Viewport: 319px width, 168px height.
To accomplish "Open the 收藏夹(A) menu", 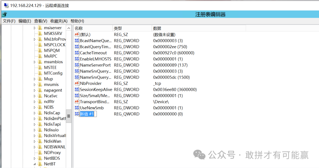I will (59, 21).
